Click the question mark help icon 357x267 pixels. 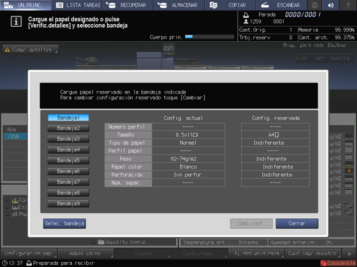coord(348,5)
